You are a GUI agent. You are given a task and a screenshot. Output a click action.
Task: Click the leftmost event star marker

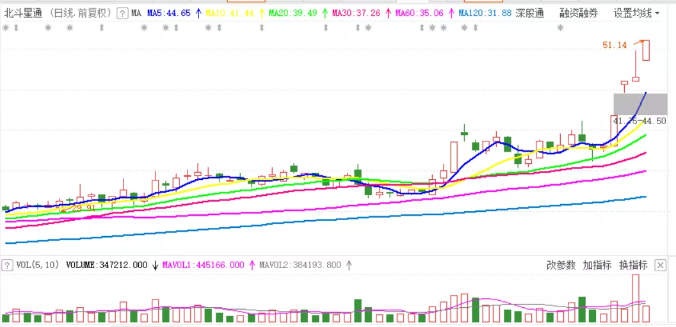coord(6,28)
